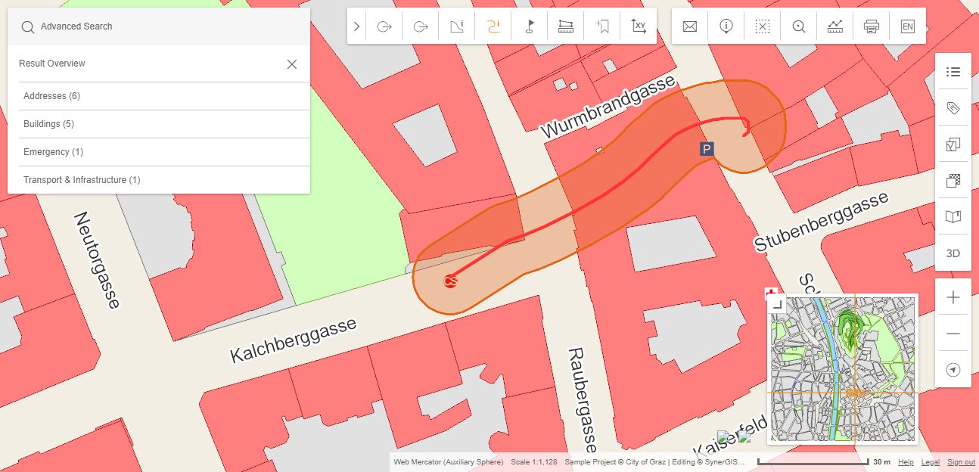Select the measurement ruler tool
This screenshot has height=472, width=979.
click(x=565, y=25)
